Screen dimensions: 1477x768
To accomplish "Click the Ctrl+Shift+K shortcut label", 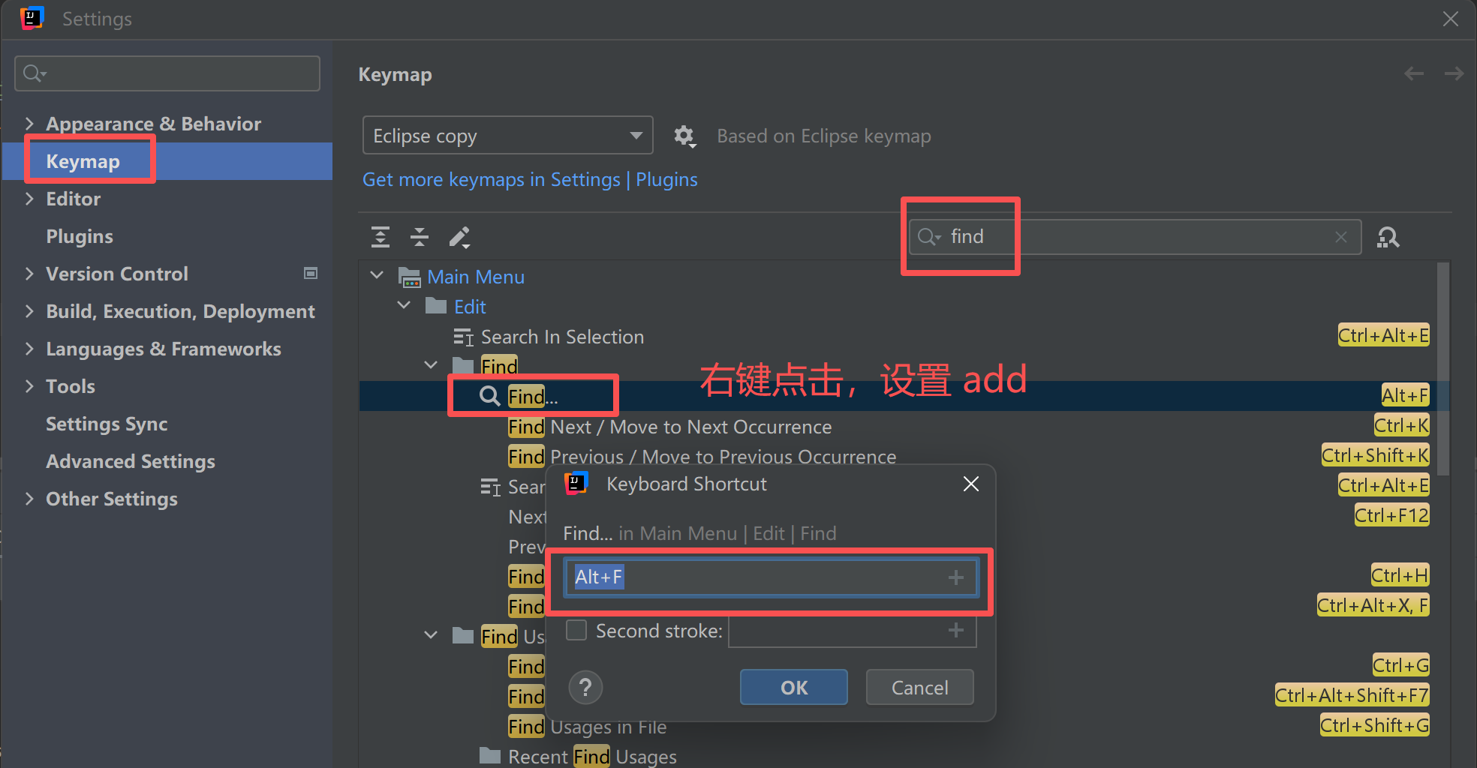I will [x=1375, y=456].
